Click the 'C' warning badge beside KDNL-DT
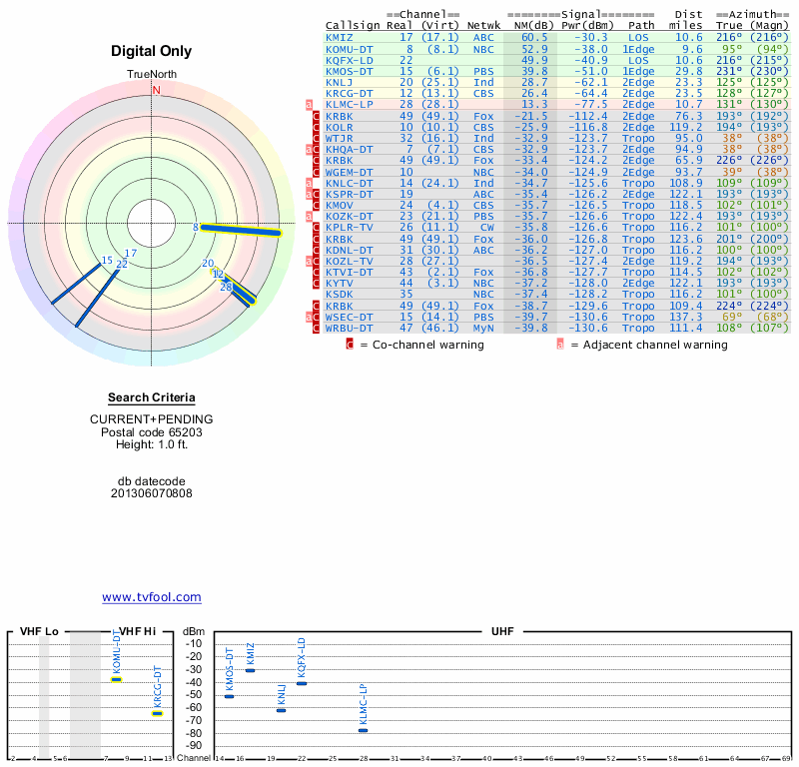The image size is (799, 767). [316, 251]
